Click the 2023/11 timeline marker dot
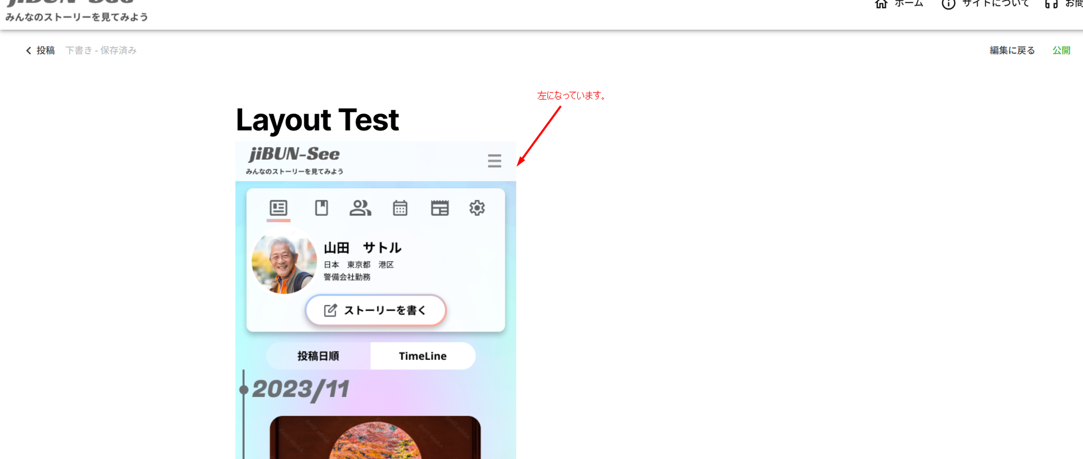Viewport: 1083px width, 459px height. [244, 390]
